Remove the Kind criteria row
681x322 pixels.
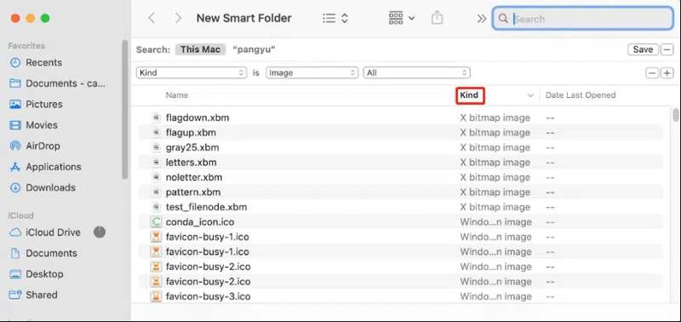[652, 73]
